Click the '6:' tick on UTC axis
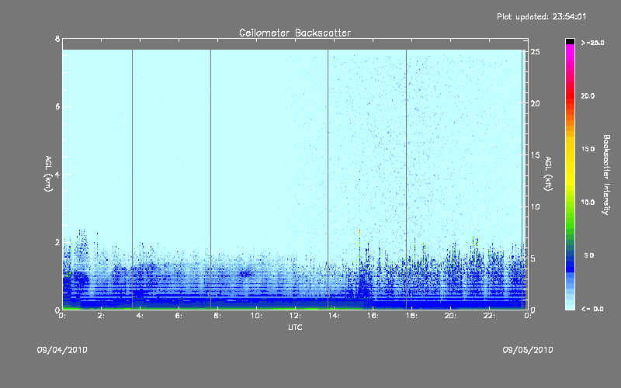The height and width of the screenshot is (388, 621). [179, 316]
